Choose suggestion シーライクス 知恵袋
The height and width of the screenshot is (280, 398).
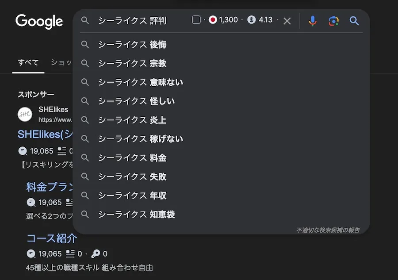221,215
